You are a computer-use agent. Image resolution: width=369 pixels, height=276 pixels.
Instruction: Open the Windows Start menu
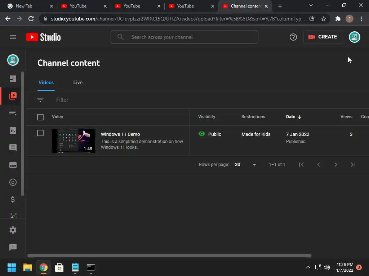(12, 267)
